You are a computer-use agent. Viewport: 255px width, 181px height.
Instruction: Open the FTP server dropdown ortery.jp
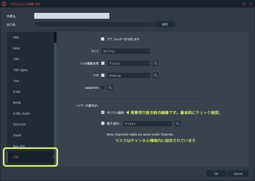[128, 75]
